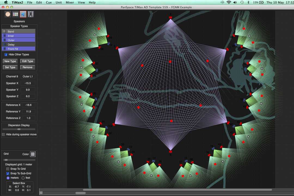The height and width of the screenshot is (196, 294).
Task: Click the Wi-Fi icon in the menu bar
Action: click(228, 2)
